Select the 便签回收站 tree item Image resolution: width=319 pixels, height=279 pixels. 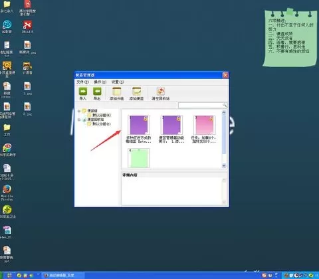96,120
